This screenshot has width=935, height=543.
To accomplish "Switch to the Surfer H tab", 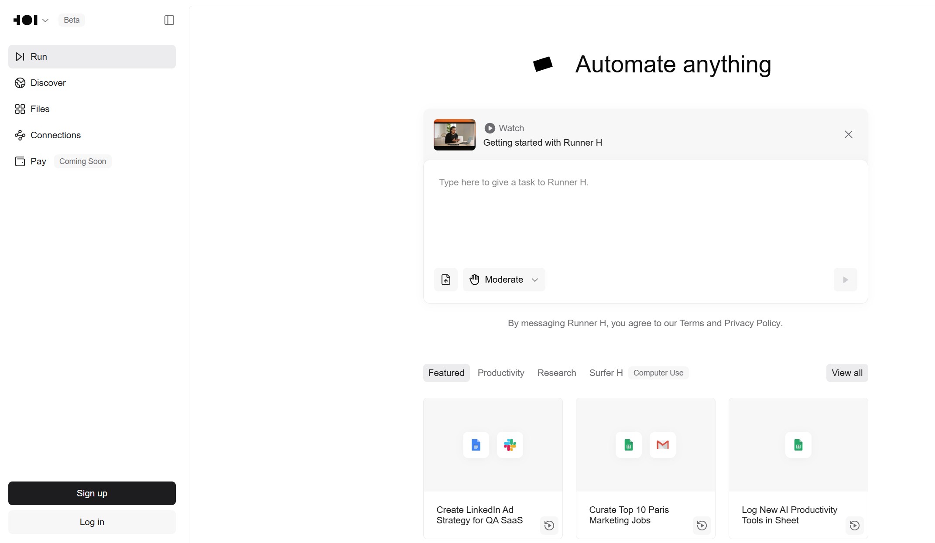I will click(x=606, y=373).
